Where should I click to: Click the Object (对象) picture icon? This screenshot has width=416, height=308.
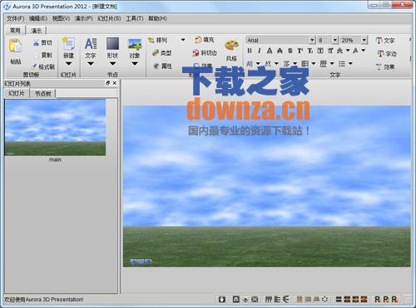135,44
